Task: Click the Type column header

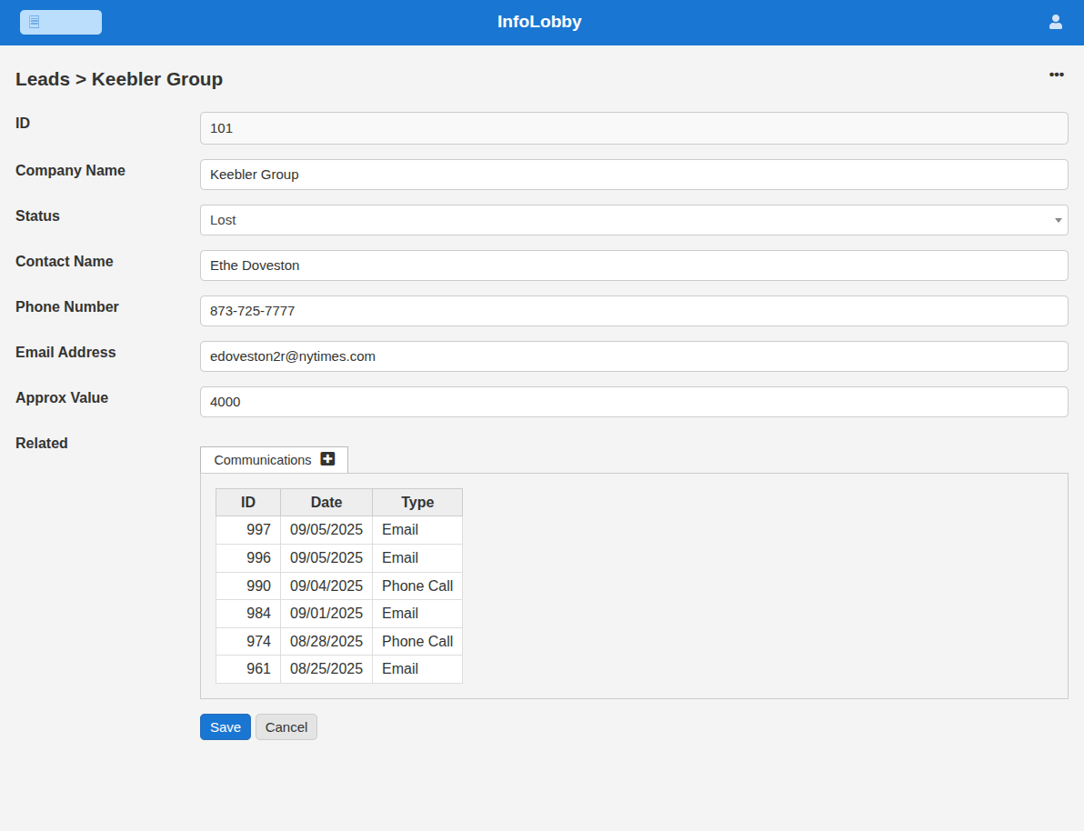Action: pos(417,503)
